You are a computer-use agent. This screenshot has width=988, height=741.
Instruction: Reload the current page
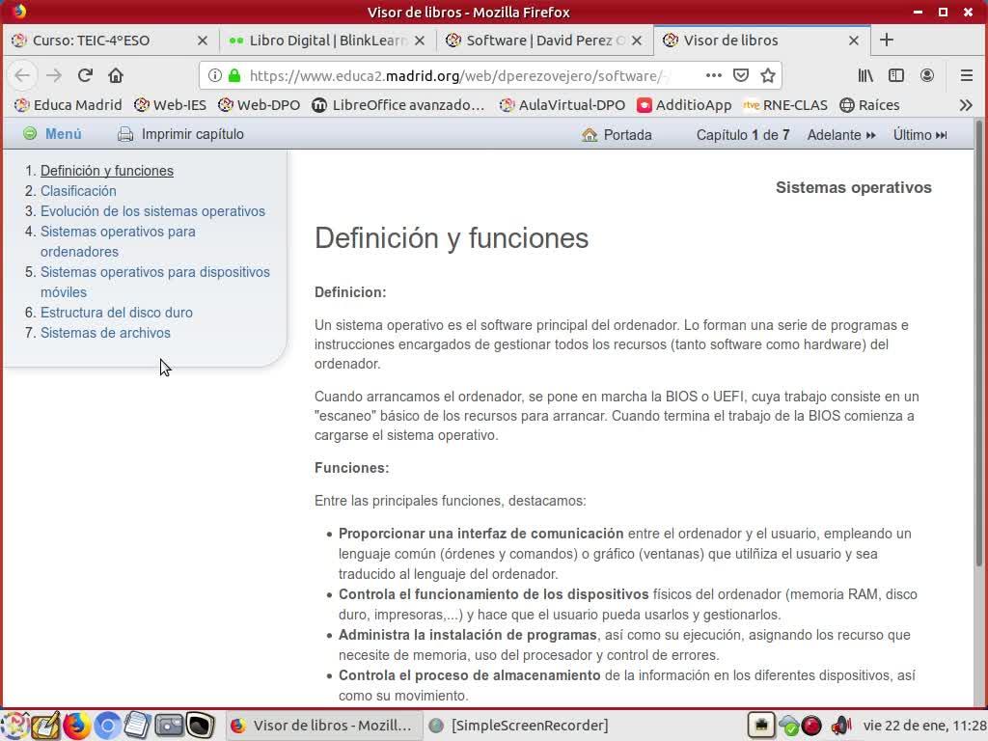point(85,75)
